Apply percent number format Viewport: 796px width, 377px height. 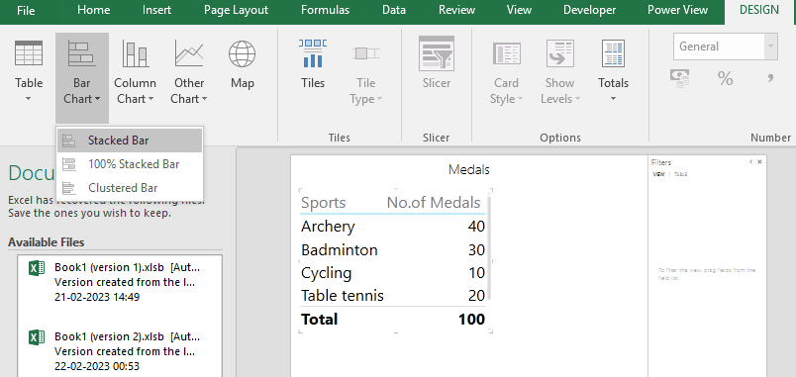(725, 78)
